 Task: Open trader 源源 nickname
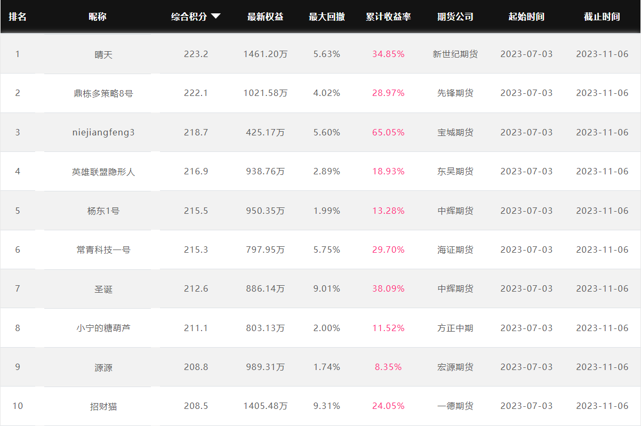tap(103, 367)
